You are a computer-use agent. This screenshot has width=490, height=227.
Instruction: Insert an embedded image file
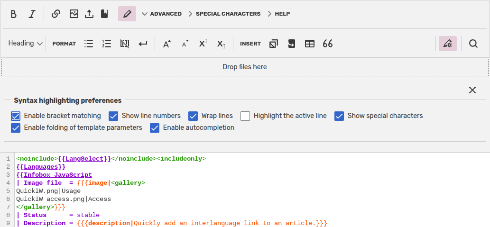(74, 14)
